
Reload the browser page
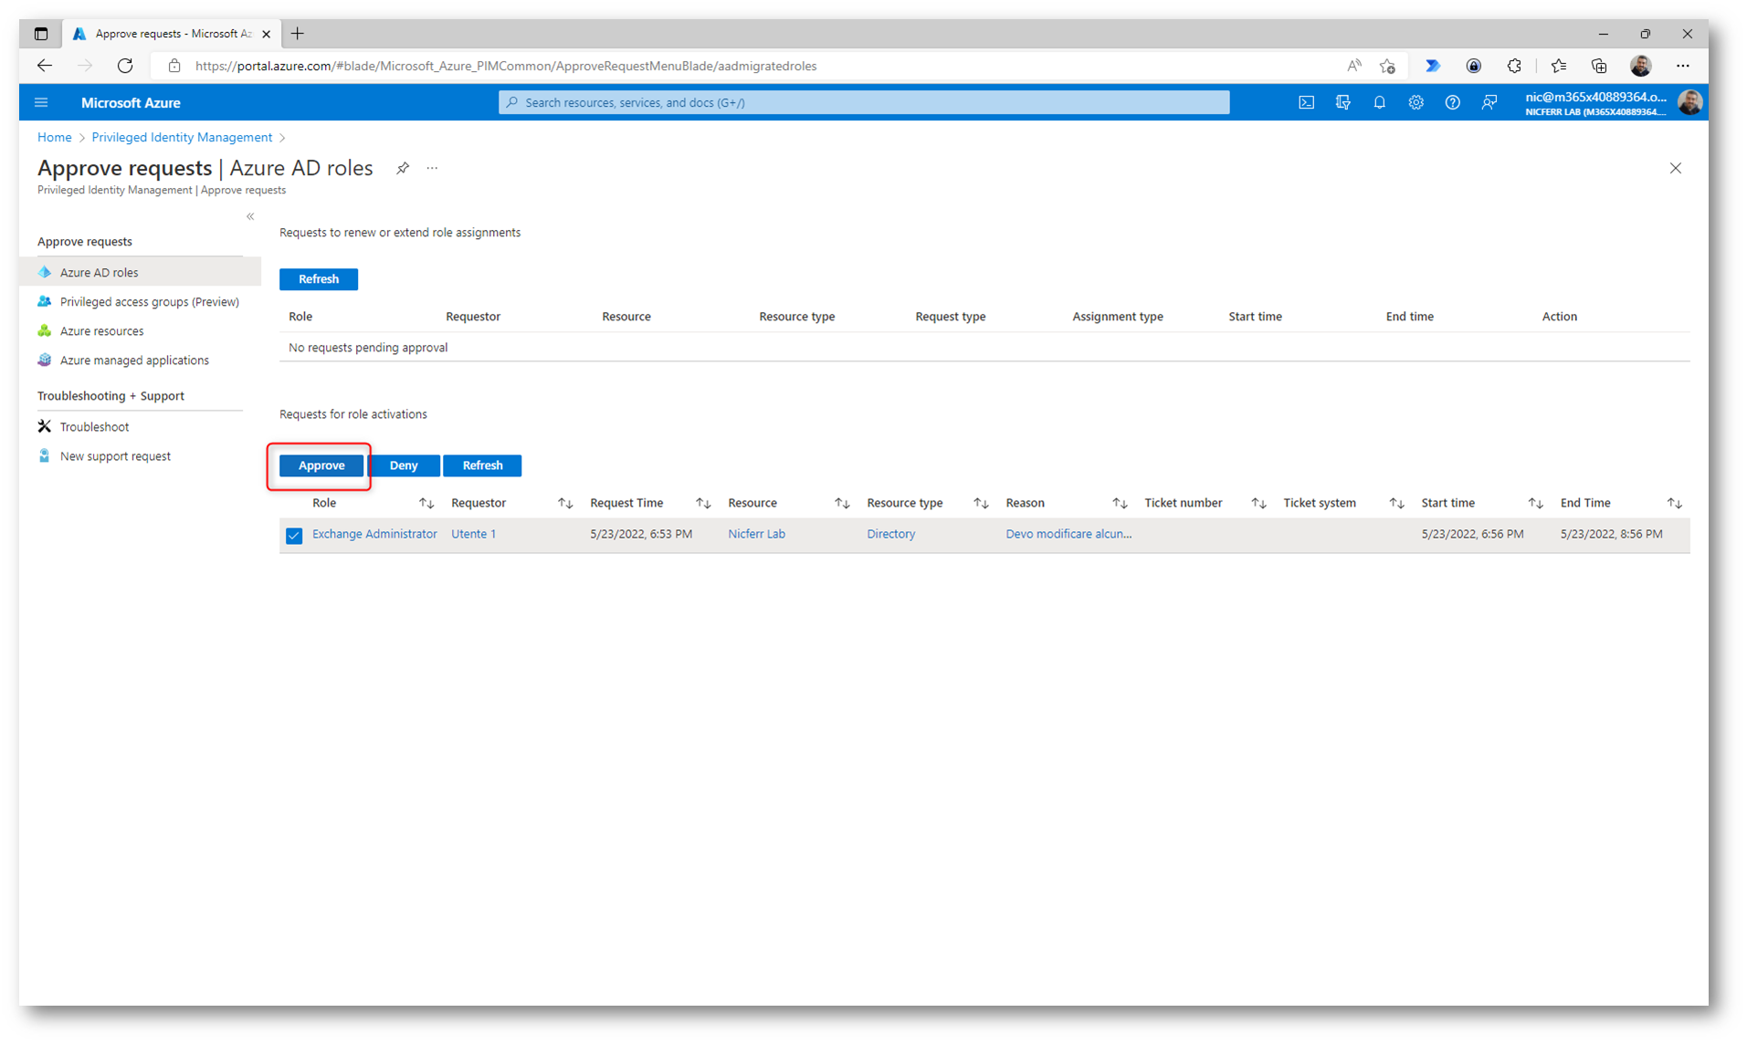[x=125, y=66]
